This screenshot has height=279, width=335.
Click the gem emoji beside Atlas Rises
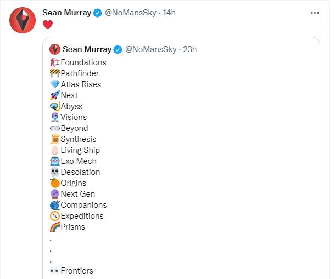(54, 84)
